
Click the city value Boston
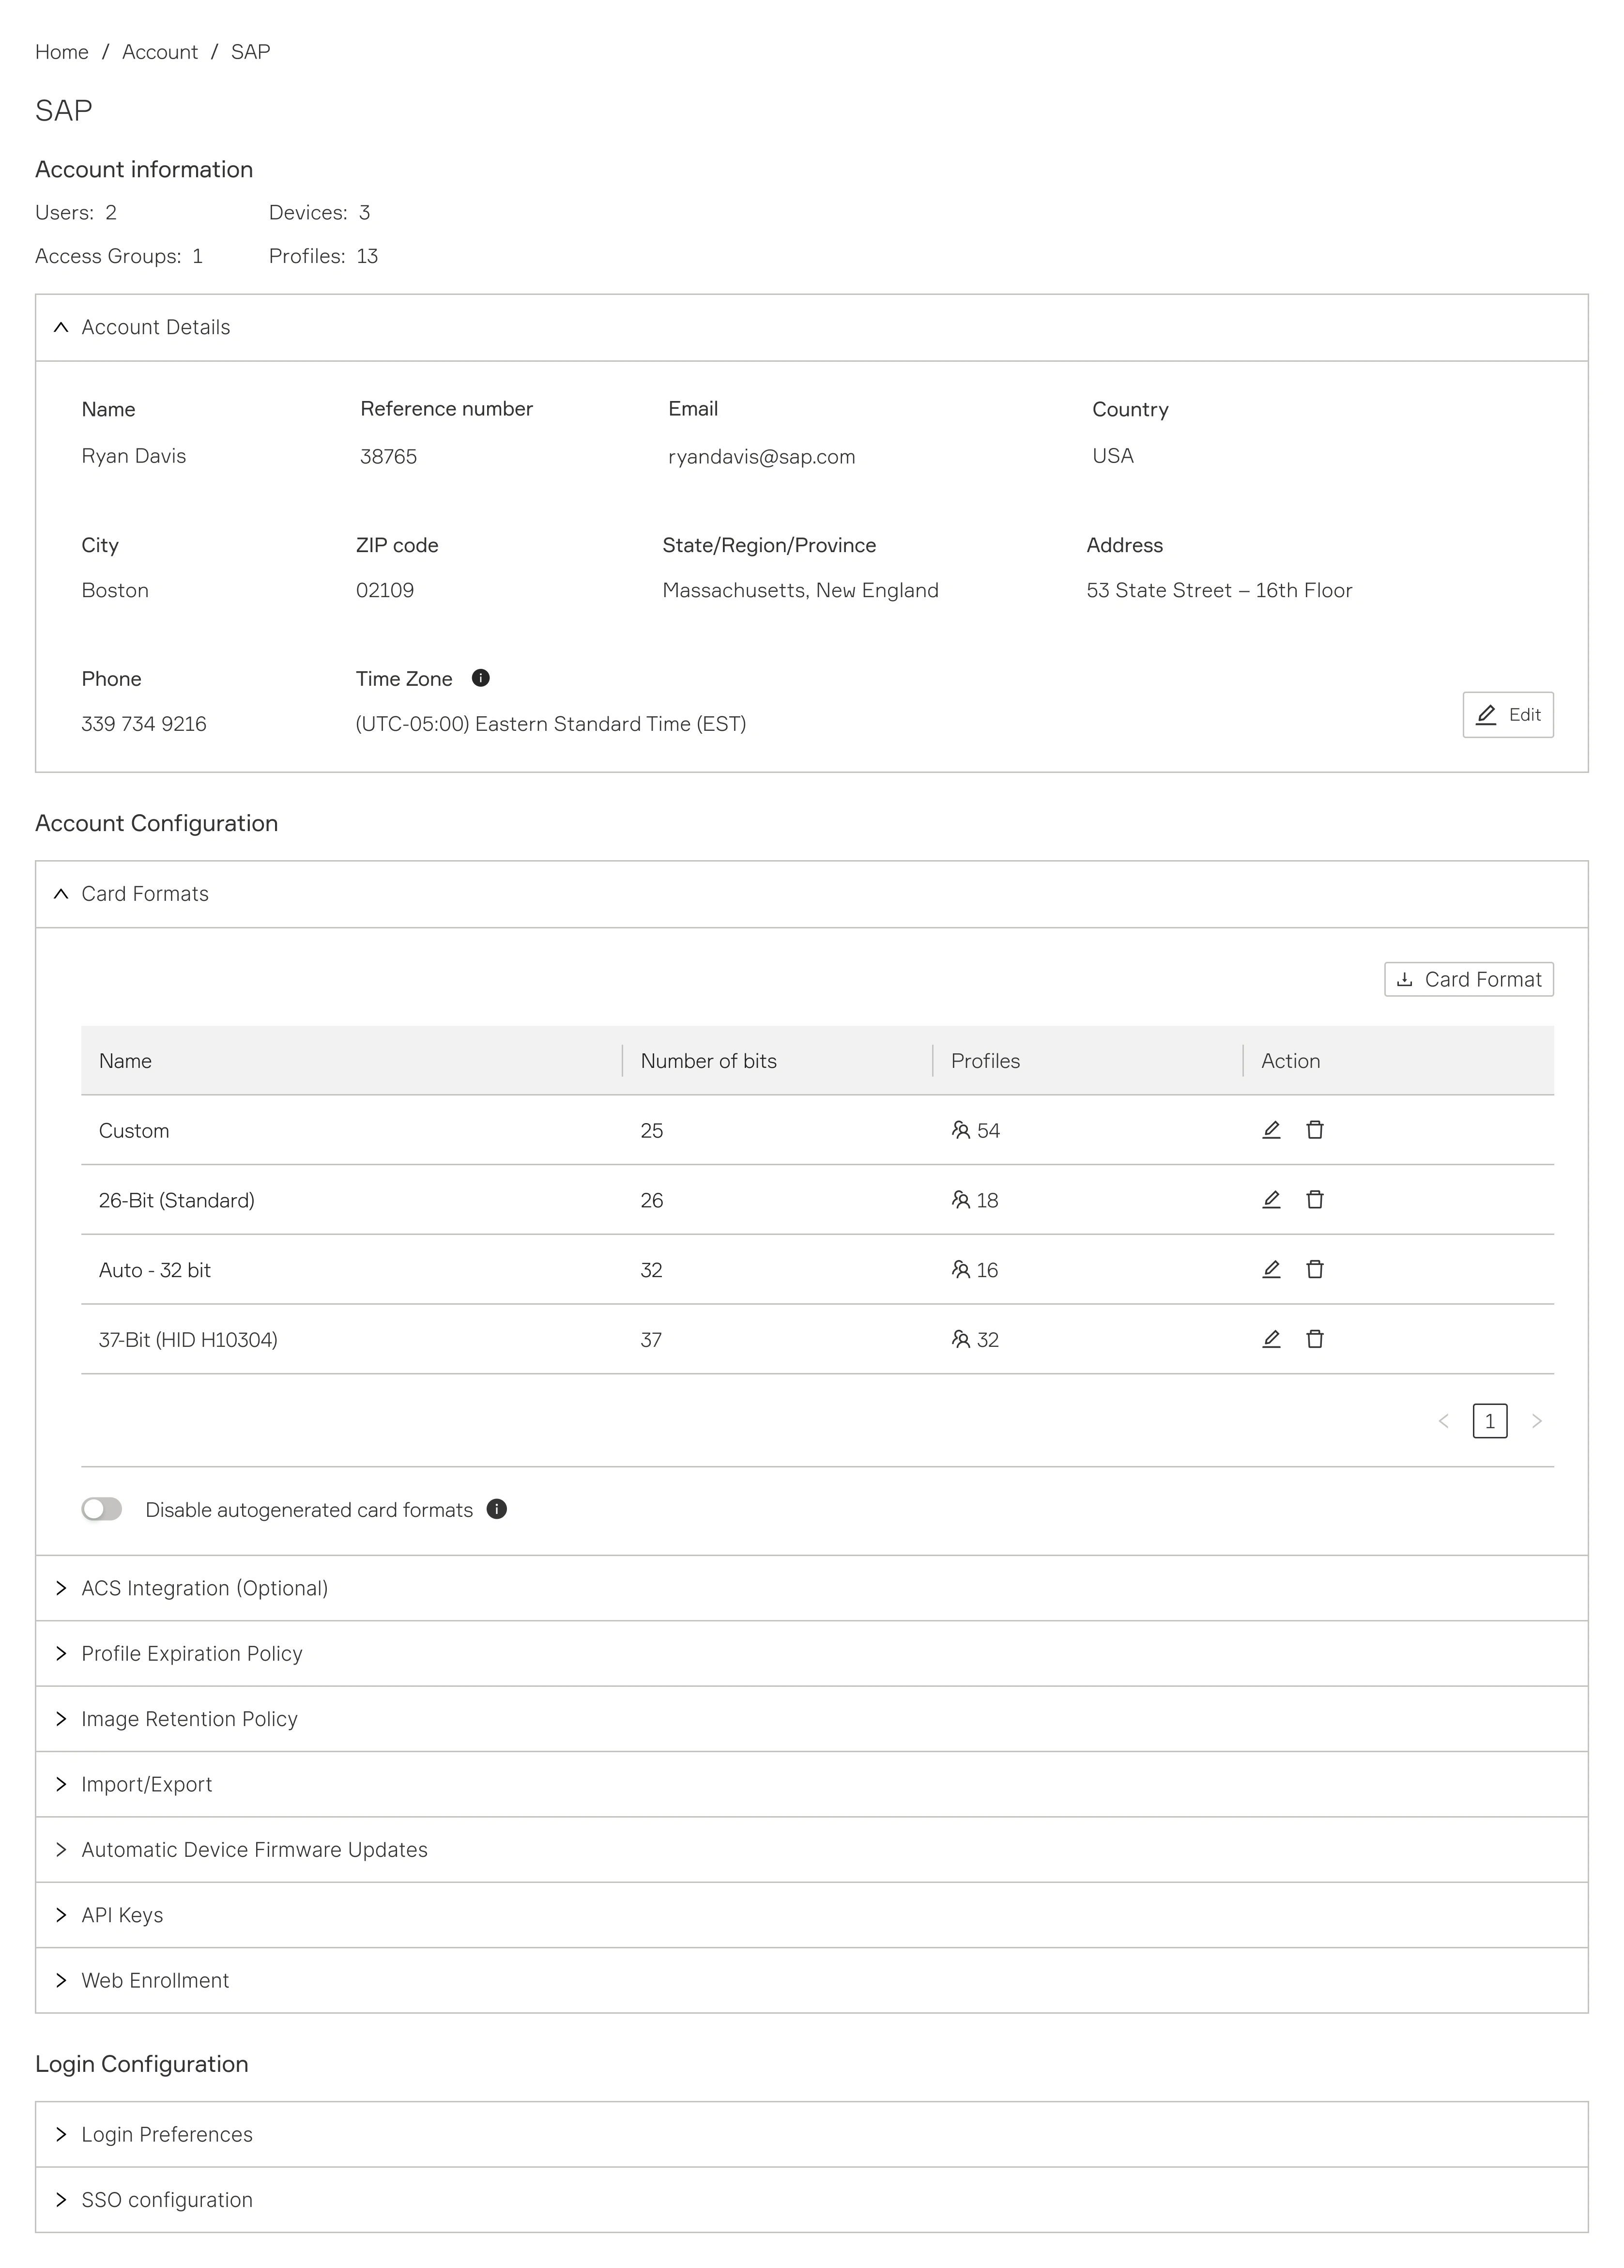point(115,590)
